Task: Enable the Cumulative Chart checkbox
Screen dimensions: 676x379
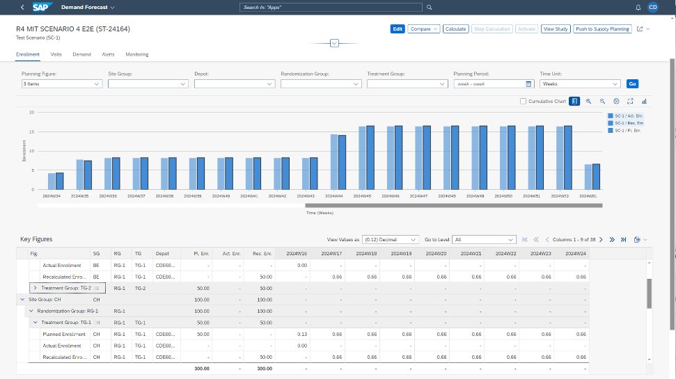Action: point(524,102)
